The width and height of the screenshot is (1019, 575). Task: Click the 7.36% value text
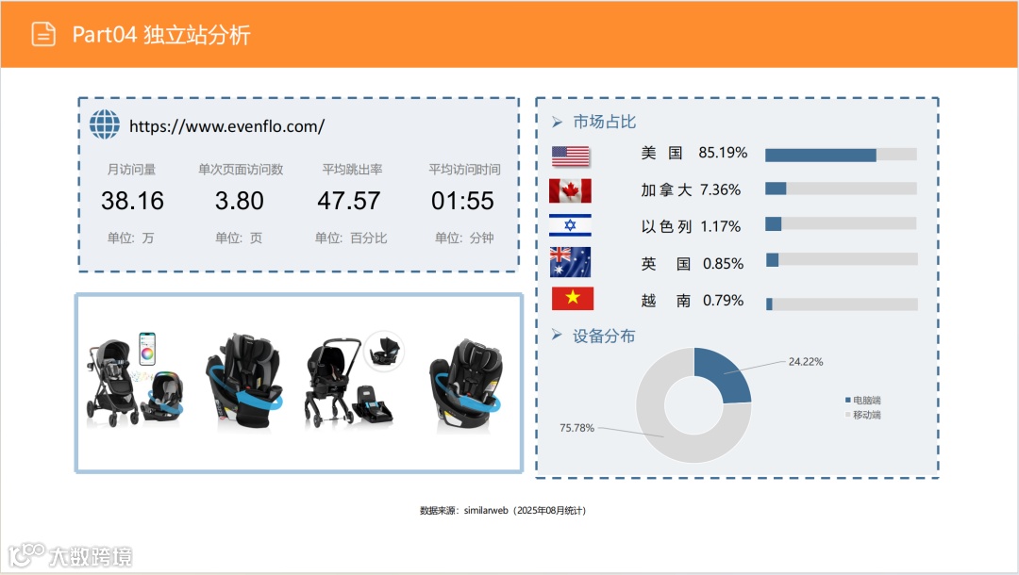(x=720, y=189)
